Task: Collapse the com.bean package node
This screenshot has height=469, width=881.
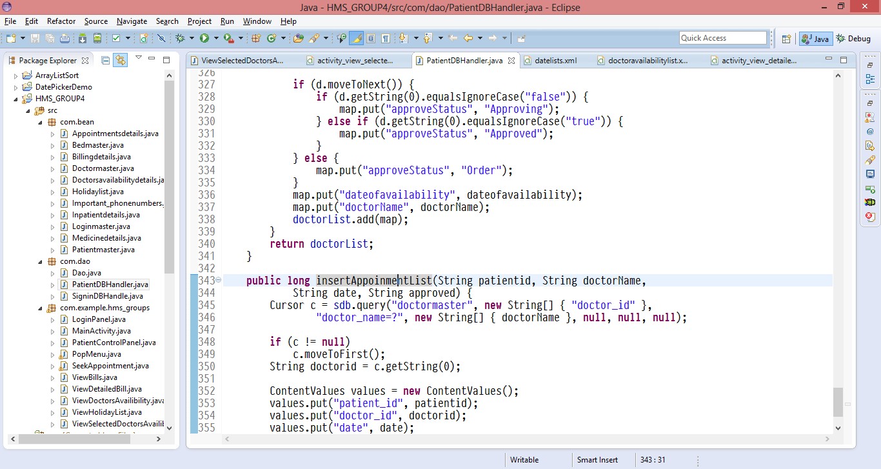Action: coord(41,122)
